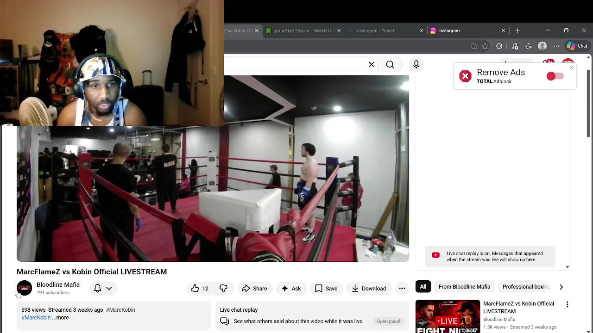Click the Total Adblock red stop icon
The width and height of the screenshot is (593, 333).
[x=465, y=76]
